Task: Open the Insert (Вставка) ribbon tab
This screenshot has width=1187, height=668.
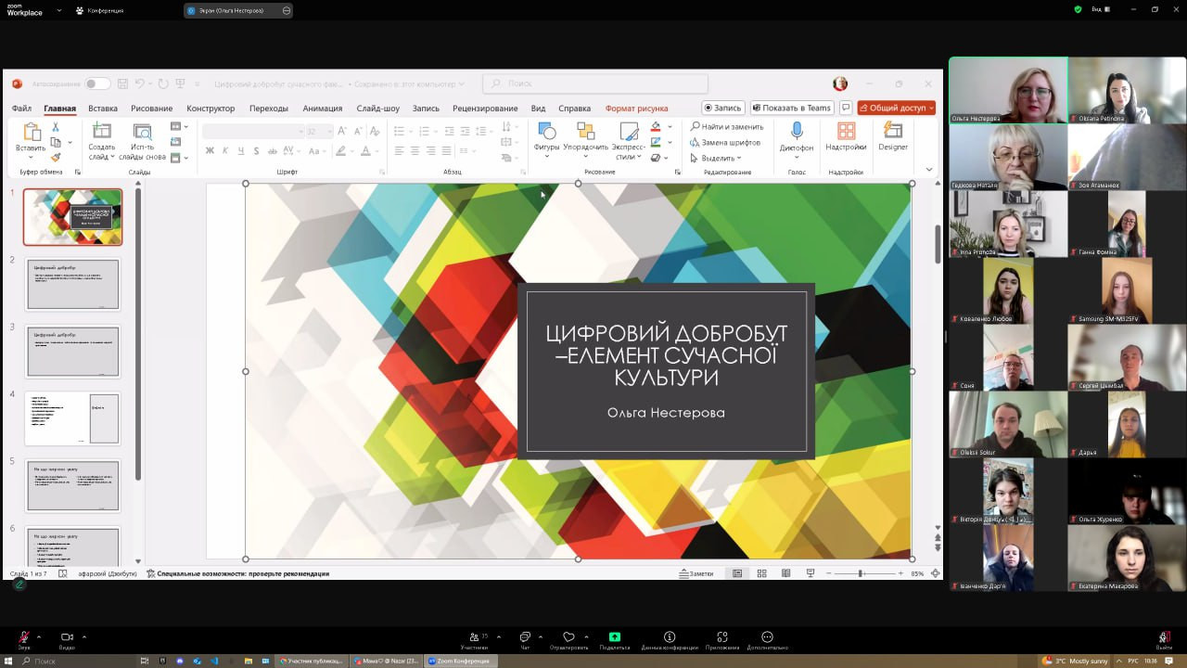Action: [x=103, y=109]
